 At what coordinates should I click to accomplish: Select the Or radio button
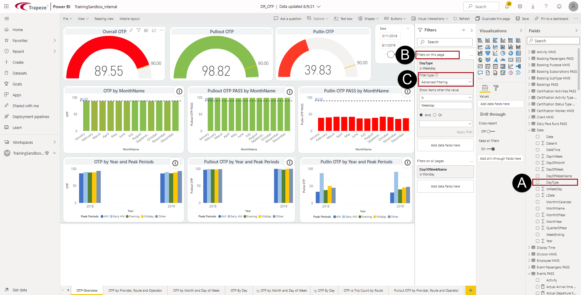pyautogui.click(x=435, y=115)
